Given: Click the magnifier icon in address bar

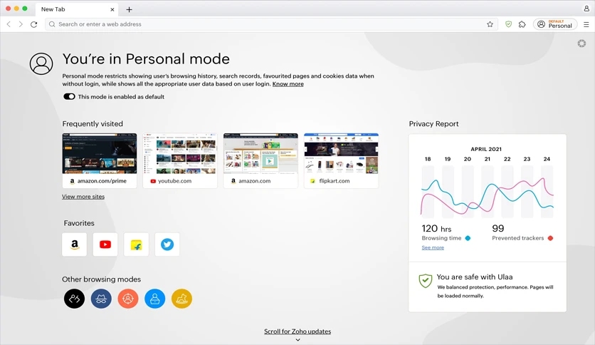Looking at the screenshot, I should click(x=52, y=24).
